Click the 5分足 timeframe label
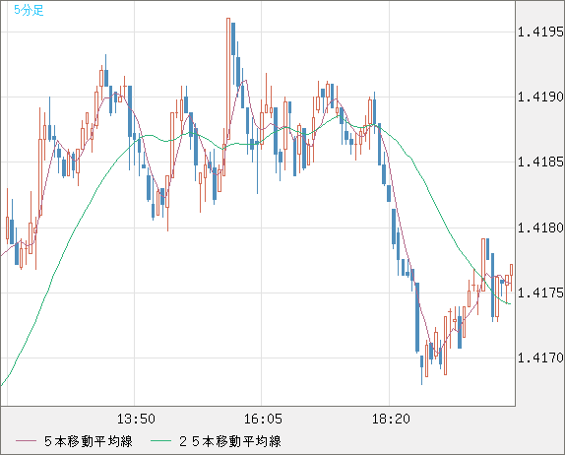Image resolution: width=565 pixels, height=455 pixels. tap(29, 10)
